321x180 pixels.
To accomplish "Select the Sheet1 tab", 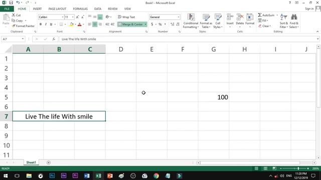I will point(31,162).
